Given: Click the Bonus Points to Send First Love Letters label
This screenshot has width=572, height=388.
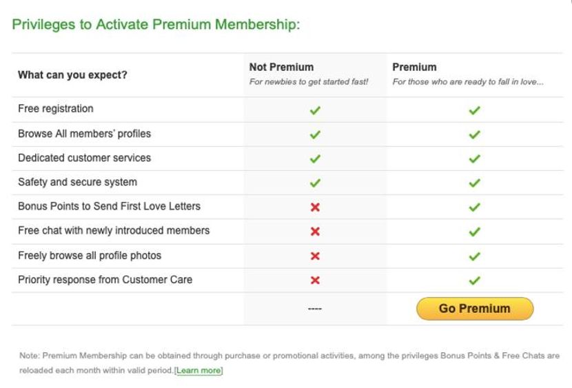Looking at the screenshot, I should (x=109, y=206).
